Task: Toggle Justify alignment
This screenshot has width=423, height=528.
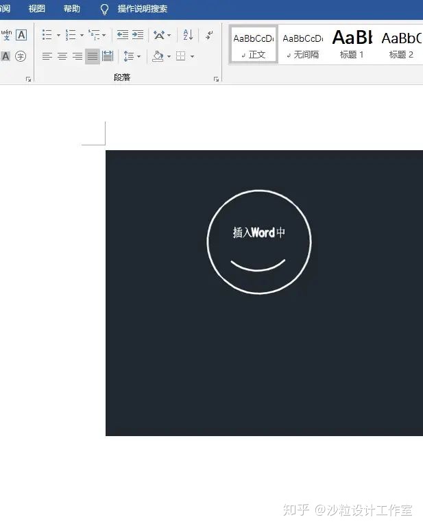Action: click(93, 56)
